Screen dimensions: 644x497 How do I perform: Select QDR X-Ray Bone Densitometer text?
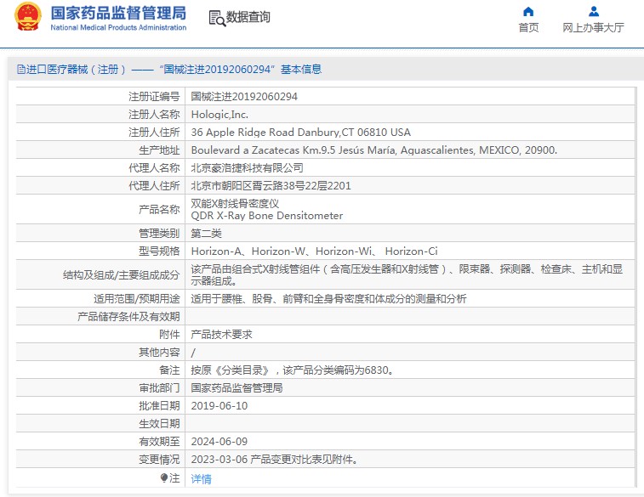click(266, 216)
